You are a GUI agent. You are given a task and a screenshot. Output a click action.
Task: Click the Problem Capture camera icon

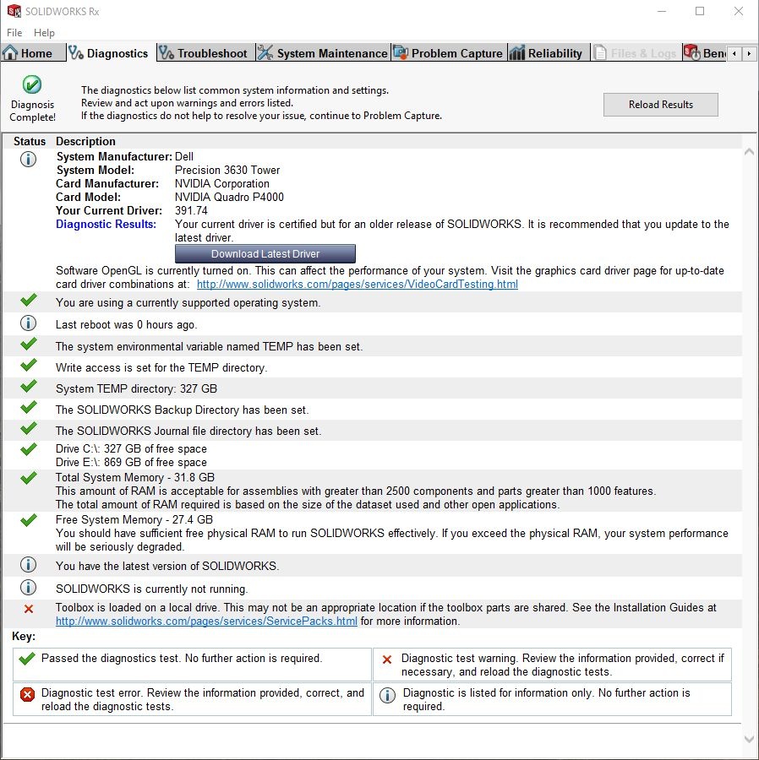[x=401, y=53]
